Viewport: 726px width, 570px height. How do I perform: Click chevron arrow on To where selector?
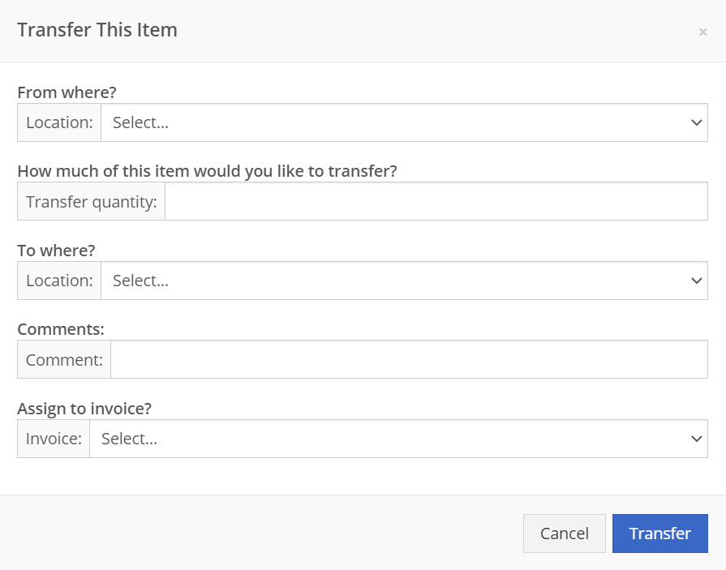696,281
